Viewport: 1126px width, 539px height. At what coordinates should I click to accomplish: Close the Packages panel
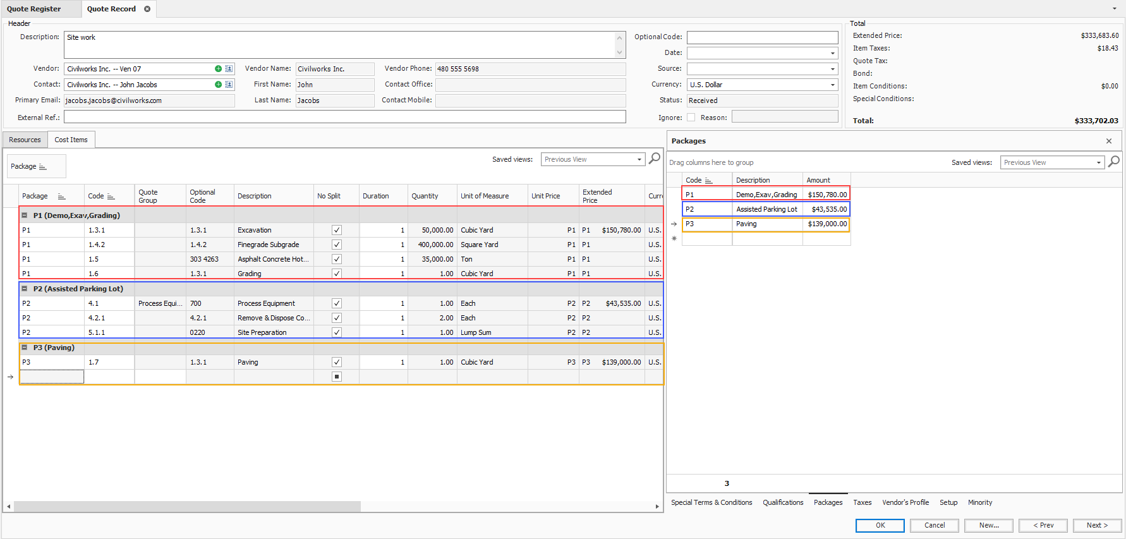pos(1108,141)
